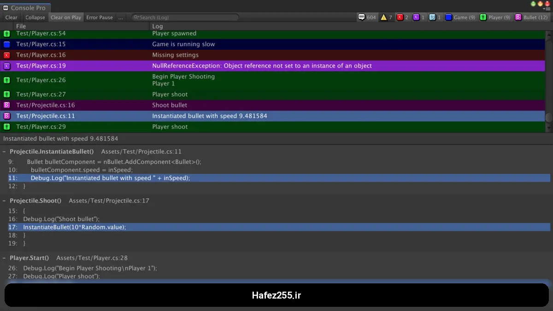Click the scroll up arrow of log list
553x311 pixels.
tap(548, 34)
